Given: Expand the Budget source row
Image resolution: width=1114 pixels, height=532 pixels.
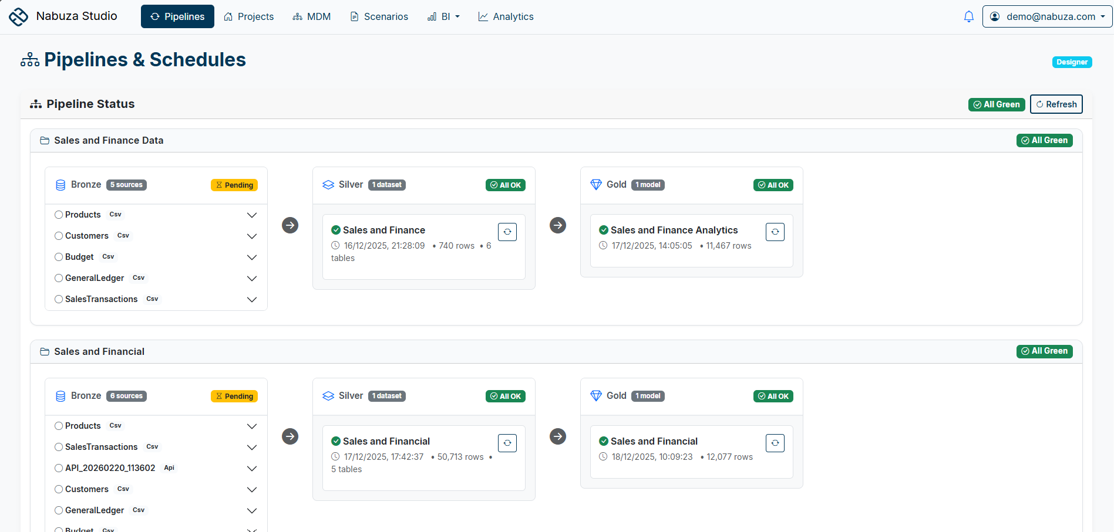Looking at the screenshot, I should point(252,257).
